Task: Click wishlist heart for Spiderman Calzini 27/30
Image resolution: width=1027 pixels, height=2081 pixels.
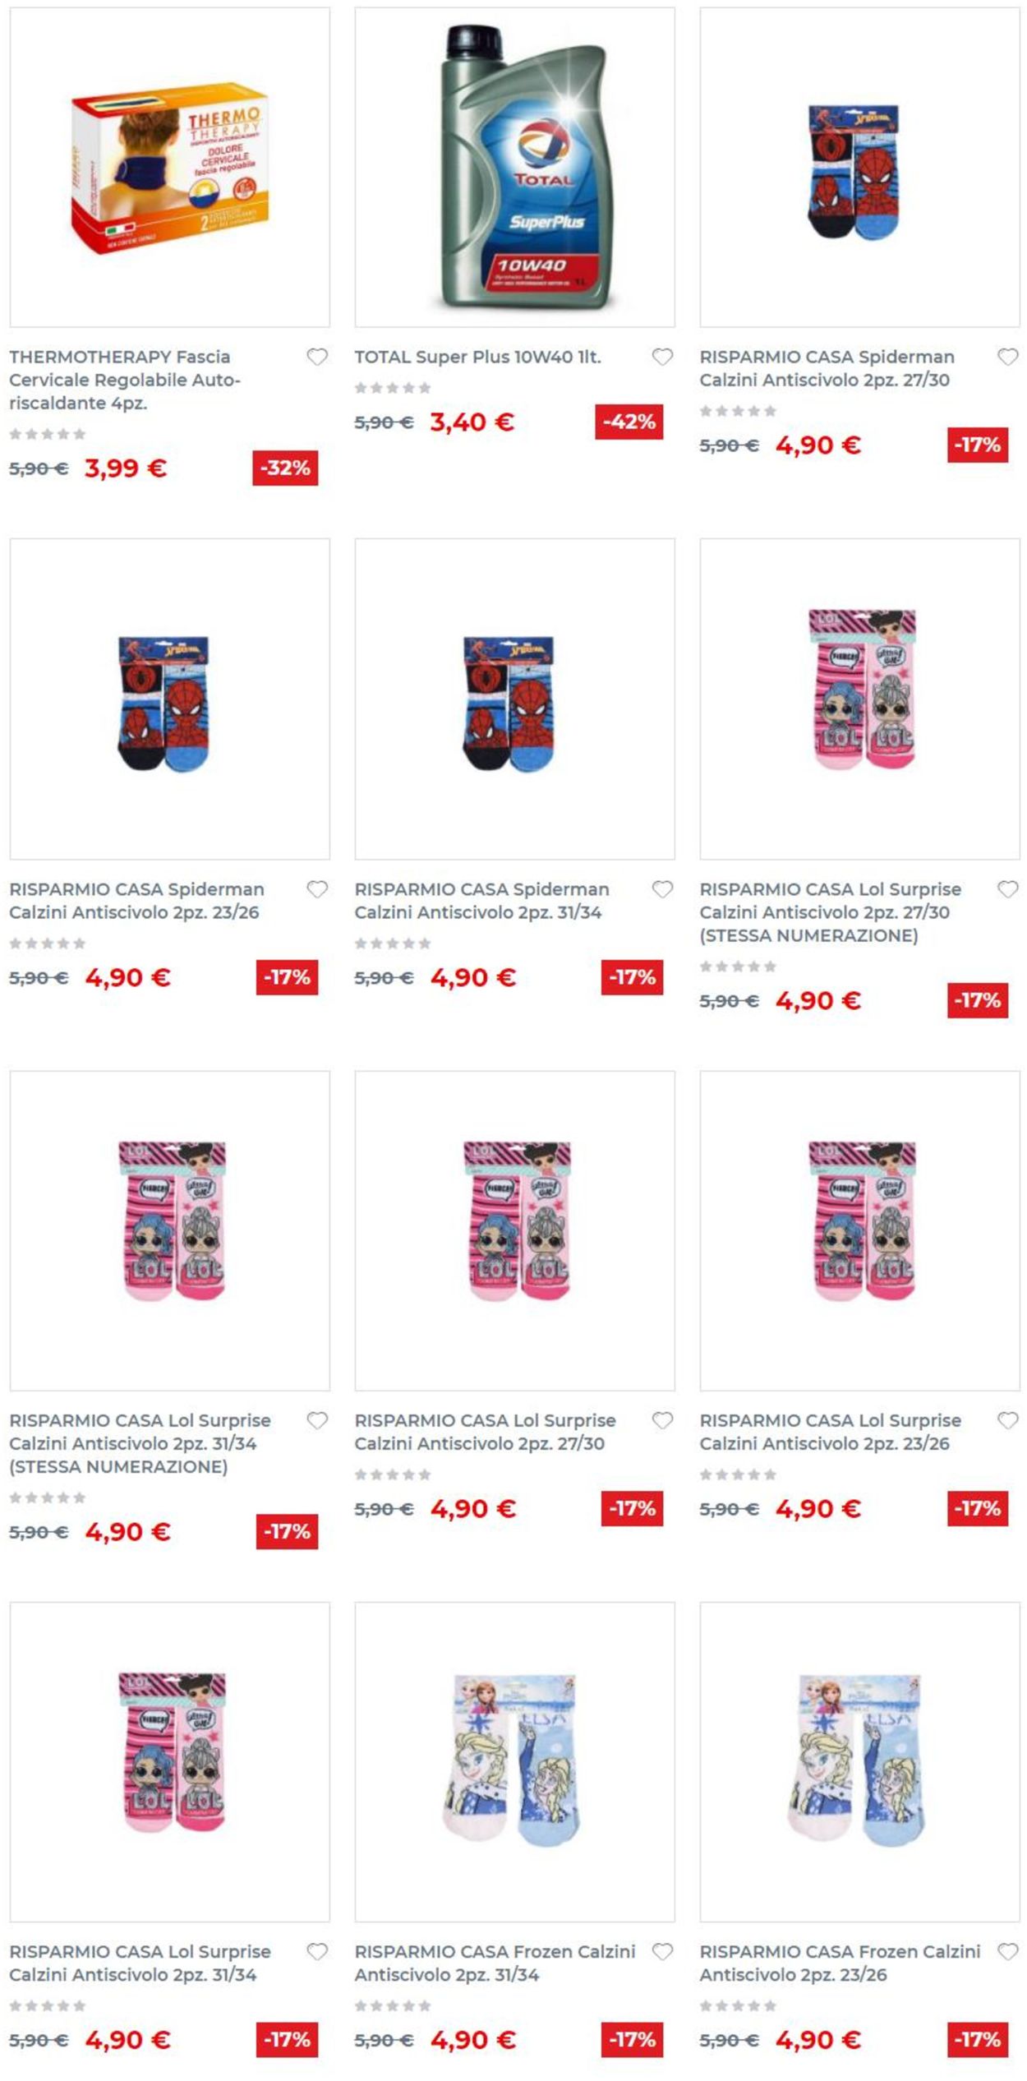Action: (x=1007, y=357)
